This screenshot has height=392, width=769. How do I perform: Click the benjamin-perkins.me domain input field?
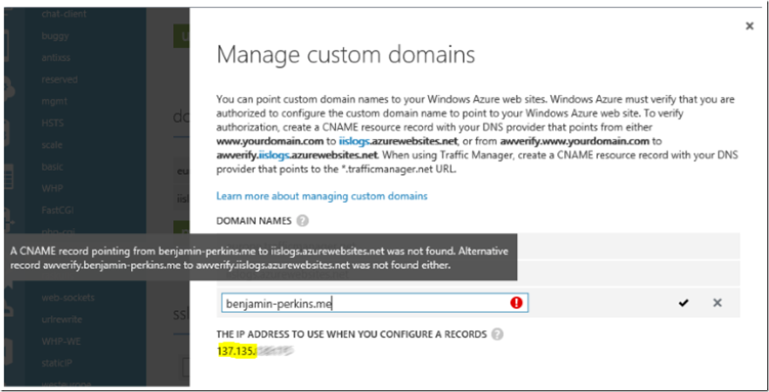tap(375, 303)
